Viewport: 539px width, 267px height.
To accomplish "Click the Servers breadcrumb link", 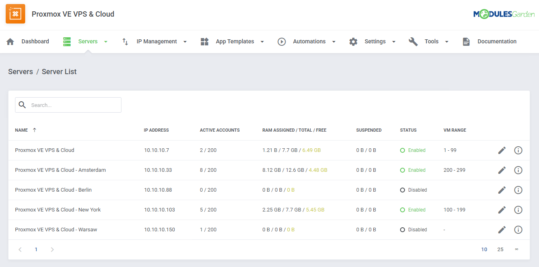I will [x=21, y=72].
